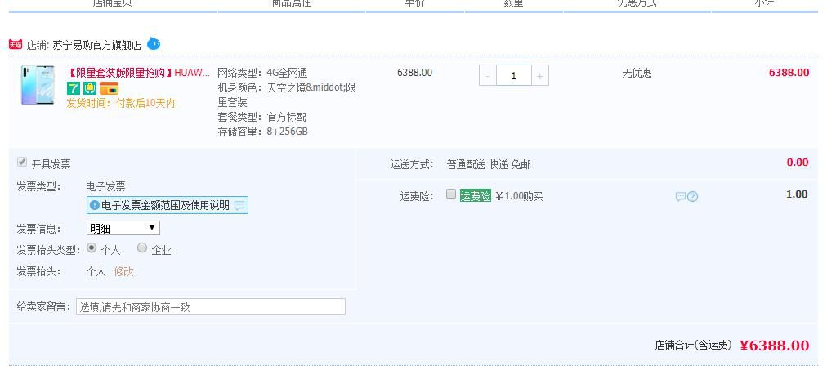Select the 企业 invoice header radio button

point(142,248)
